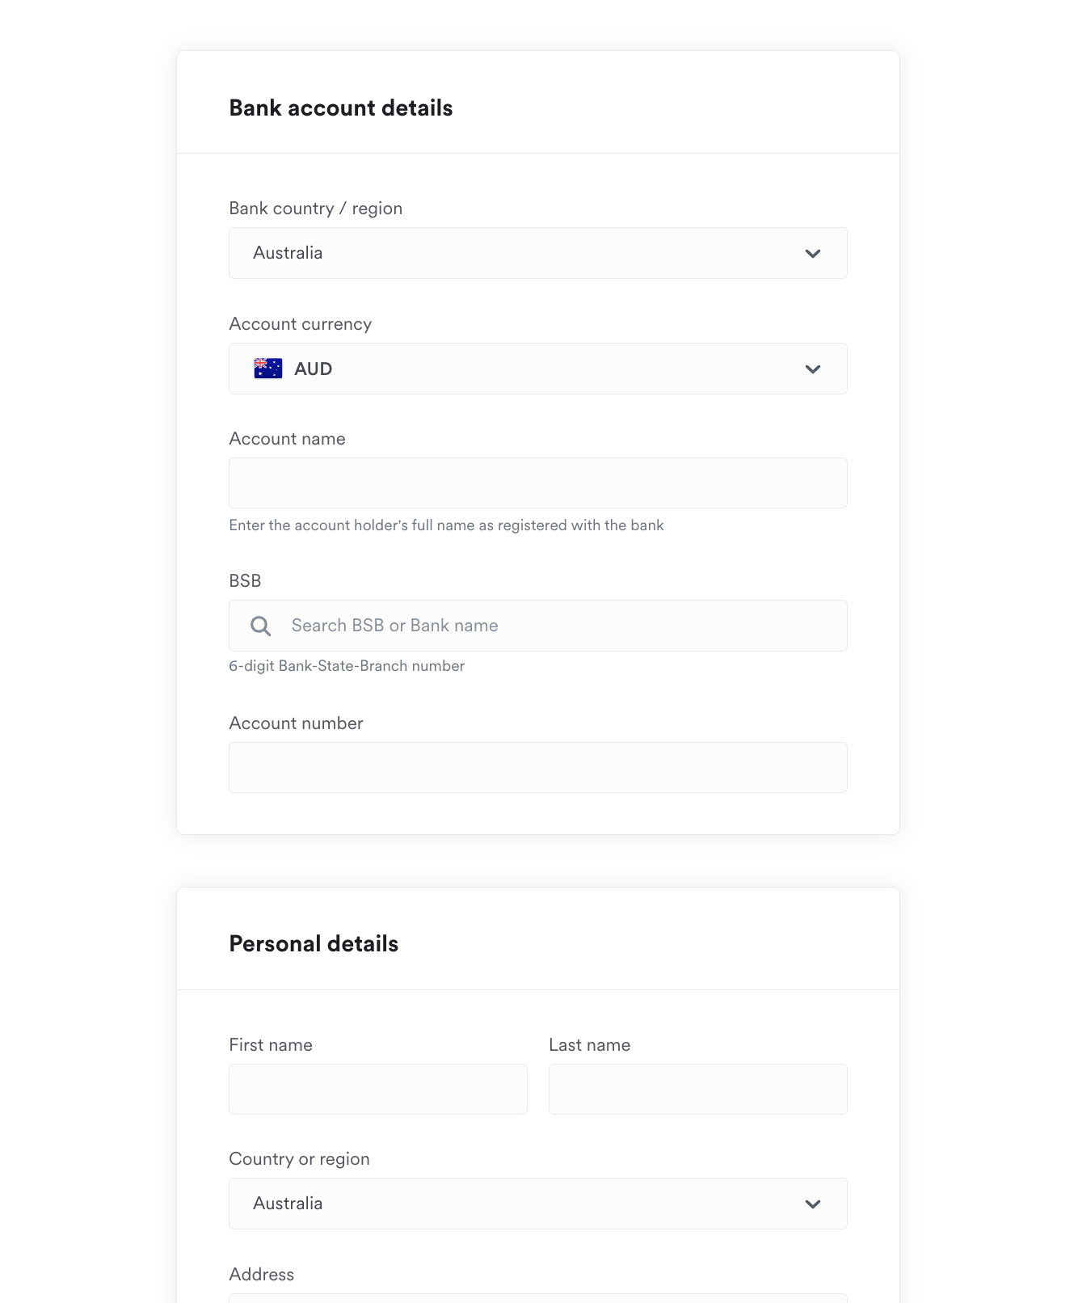Click the Personal details heading
The width and height of the screenshot is (1078, 1303).
(x=314, y=944)
